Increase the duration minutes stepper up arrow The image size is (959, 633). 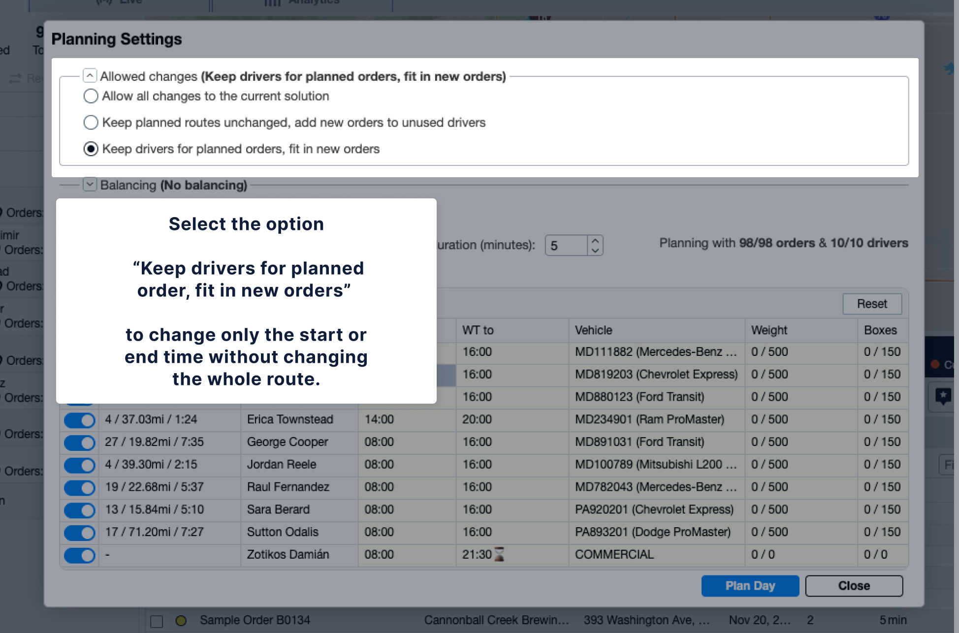[595, 241]
